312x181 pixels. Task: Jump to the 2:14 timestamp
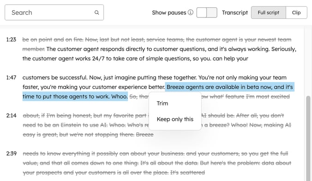pyautogui.click(x=12, y=116)
